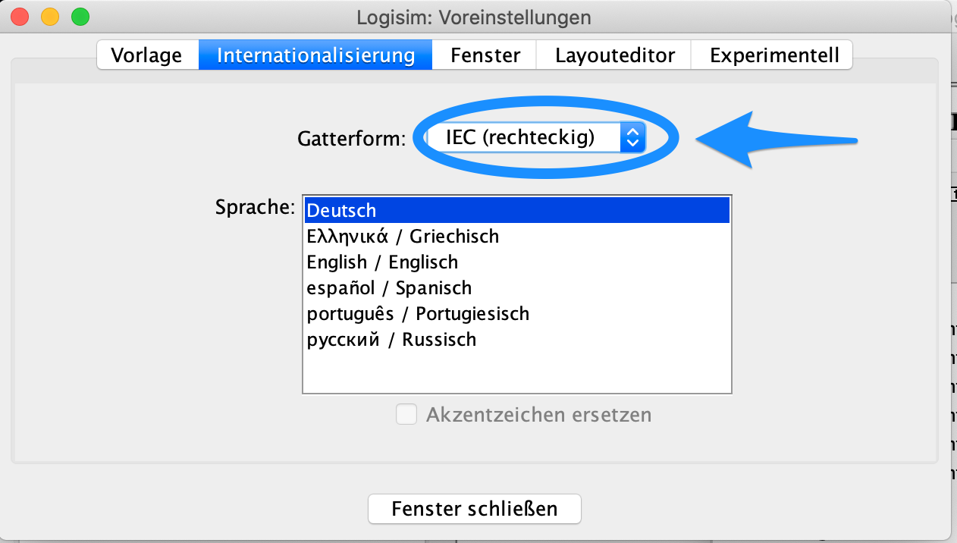Open the Fenster tab
This screenshot has height=543, width=957.
485,55
